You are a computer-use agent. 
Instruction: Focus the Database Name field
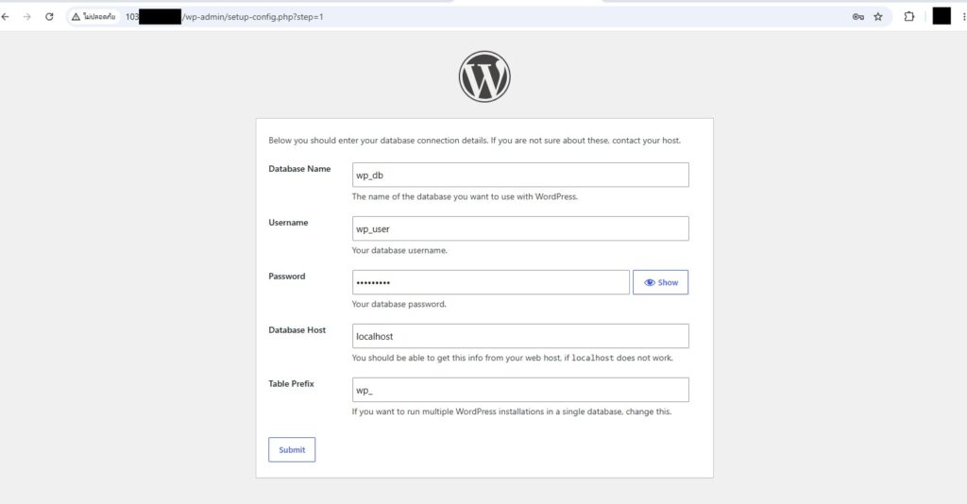520,175
